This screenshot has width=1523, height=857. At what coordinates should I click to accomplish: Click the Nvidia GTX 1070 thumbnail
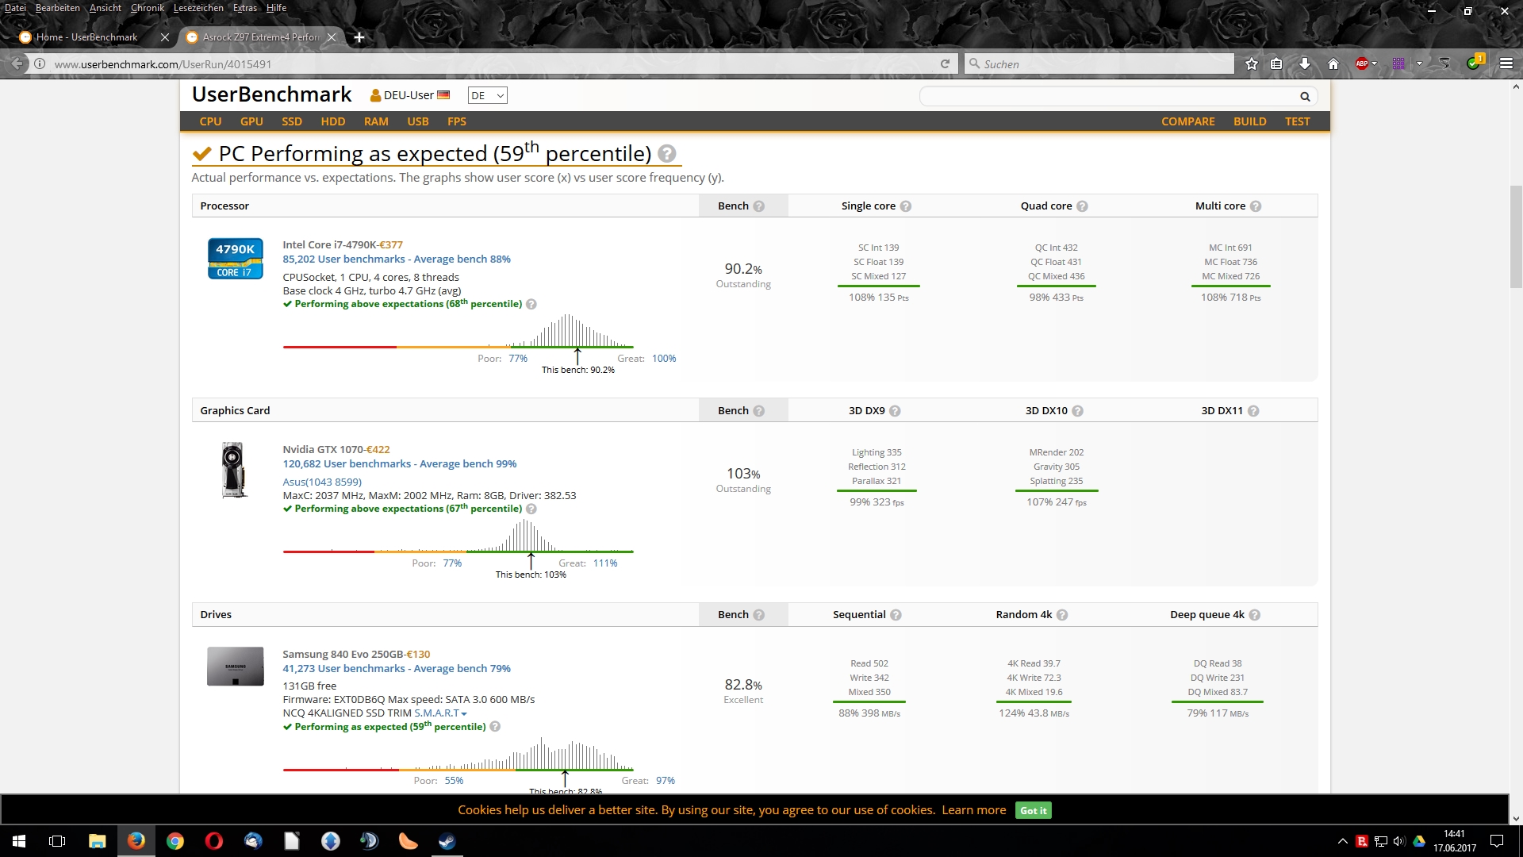click(234, 471)
